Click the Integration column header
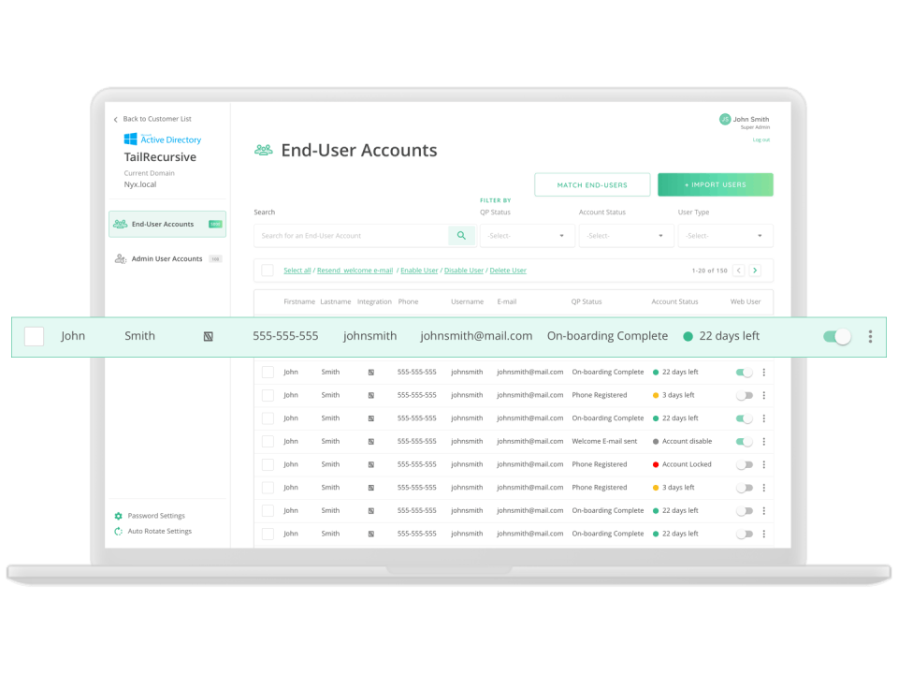 point(374,301)
